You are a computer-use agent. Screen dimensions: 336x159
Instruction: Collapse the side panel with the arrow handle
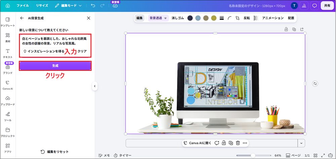coord(95,86)
